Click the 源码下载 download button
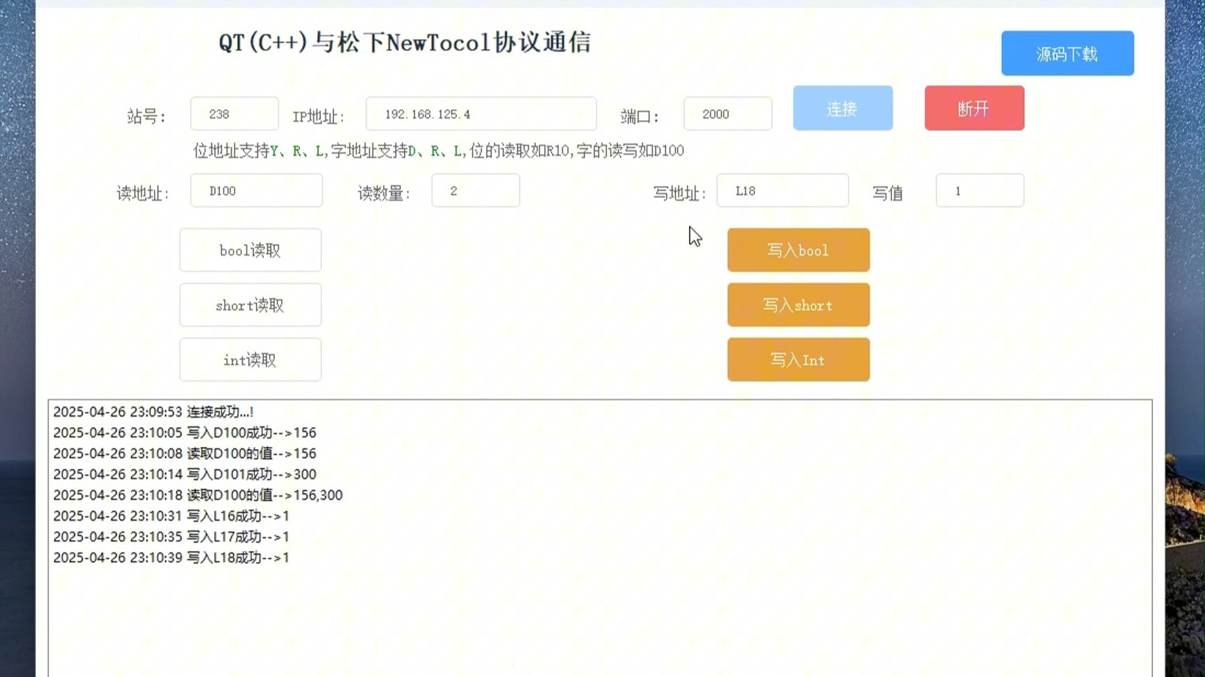1205x677 pixels. (1066, 53)
